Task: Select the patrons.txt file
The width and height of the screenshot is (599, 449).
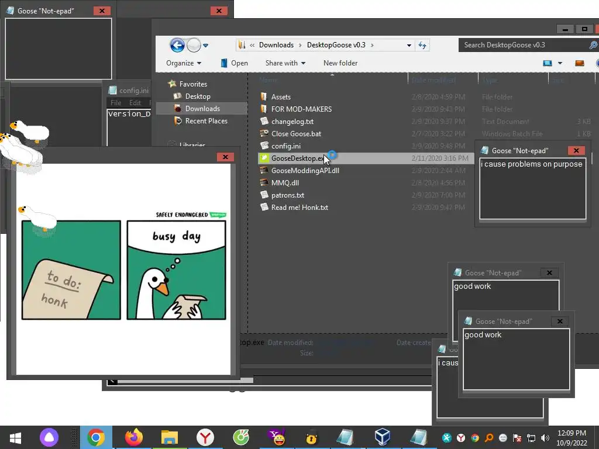Action: pyautogui.click(x=288, y=195)
